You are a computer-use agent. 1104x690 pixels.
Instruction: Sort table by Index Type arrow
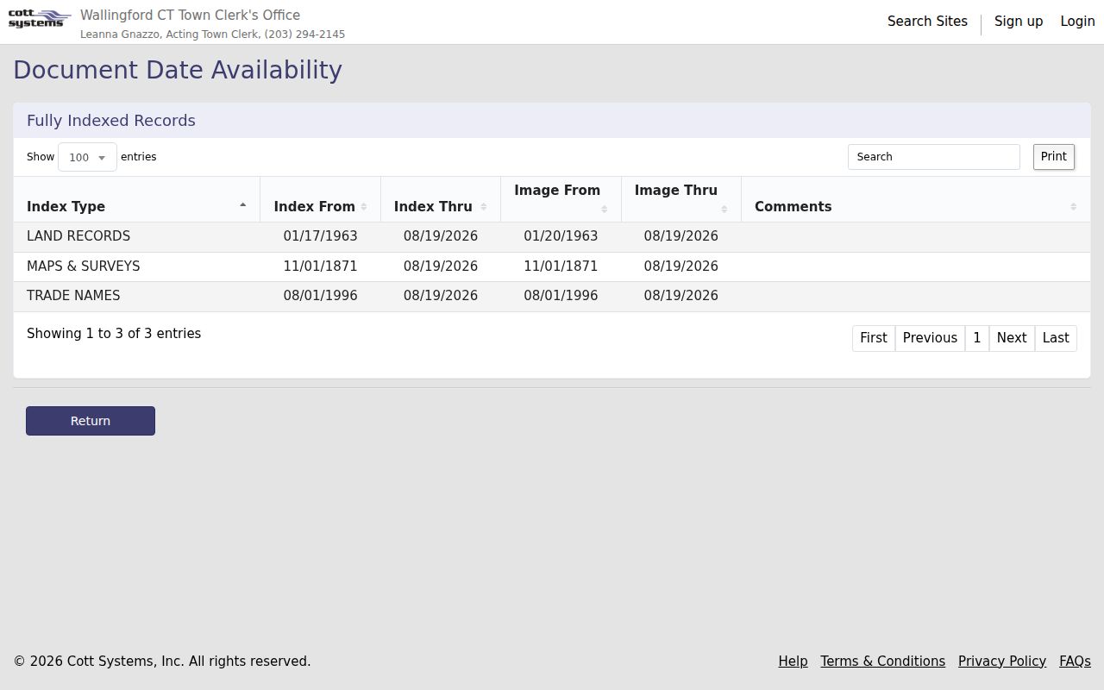242,205
